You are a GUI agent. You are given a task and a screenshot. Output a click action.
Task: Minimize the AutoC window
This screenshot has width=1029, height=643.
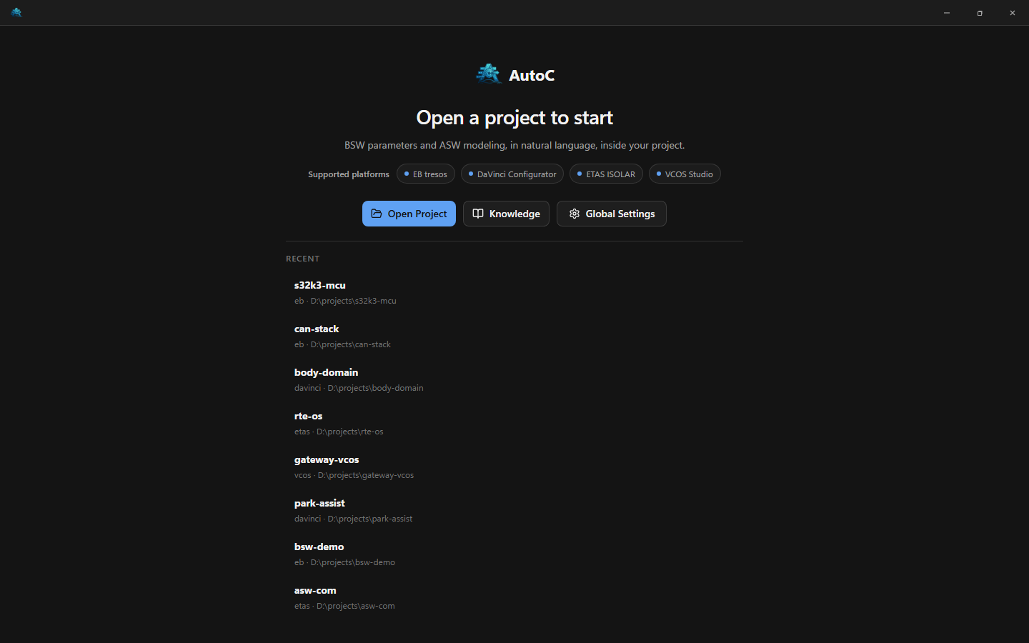(x=947, y=13)
